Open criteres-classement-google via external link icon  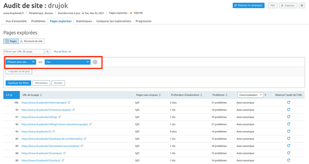point(91,124)
